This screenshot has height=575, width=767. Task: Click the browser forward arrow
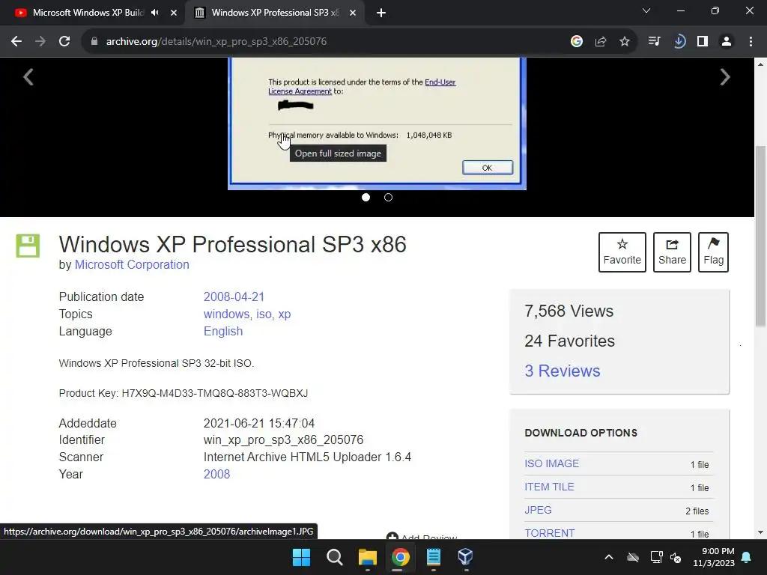[40, 42]
